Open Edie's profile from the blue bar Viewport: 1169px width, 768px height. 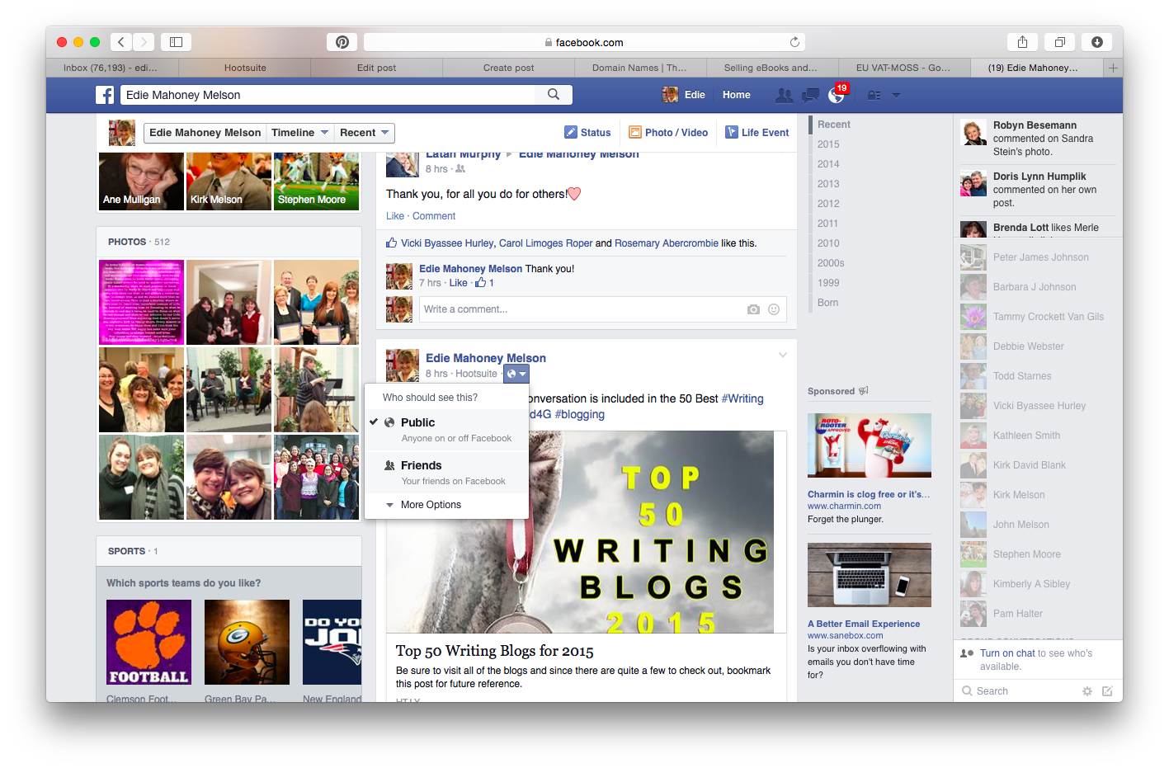pyautogui.click(x=684, y=95)
